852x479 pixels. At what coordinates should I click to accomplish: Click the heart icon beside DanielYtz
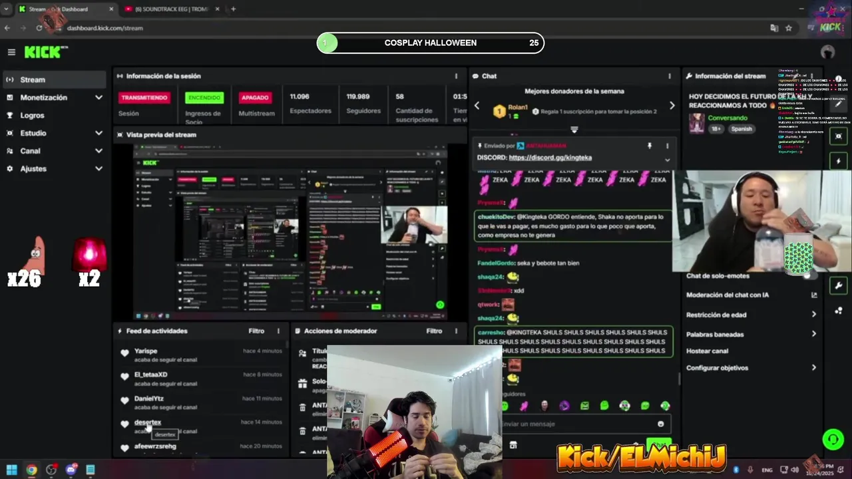[x=124, y=400]
